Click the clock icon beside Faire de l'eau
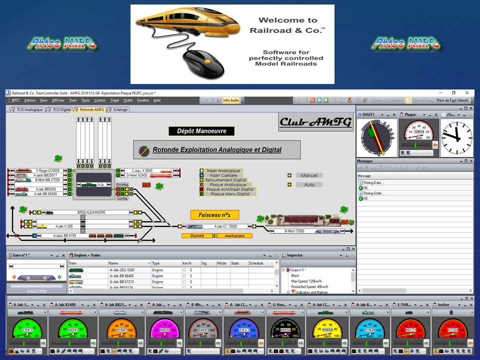Screen dimensions: 480x360 point(408,100)
